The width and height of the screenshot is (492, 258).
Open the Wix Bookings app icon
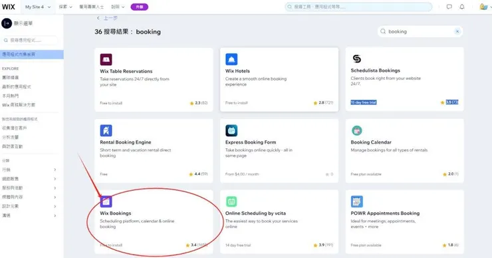[106, 201]
